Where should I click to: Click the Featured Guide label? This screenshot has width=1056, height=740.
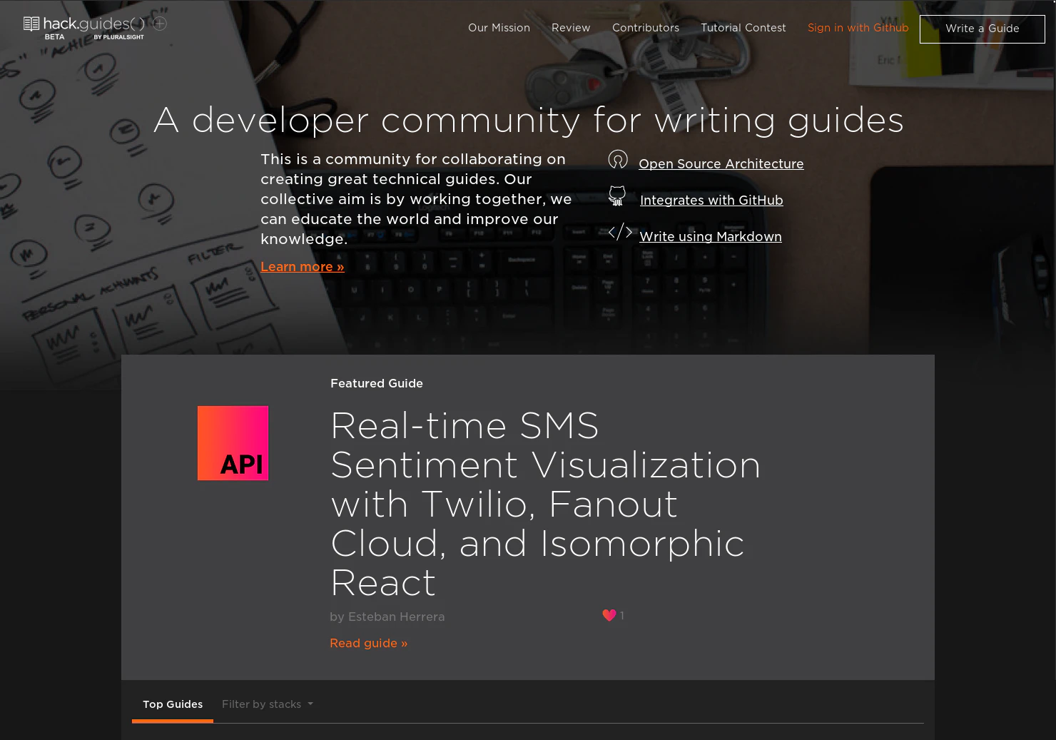377,383
